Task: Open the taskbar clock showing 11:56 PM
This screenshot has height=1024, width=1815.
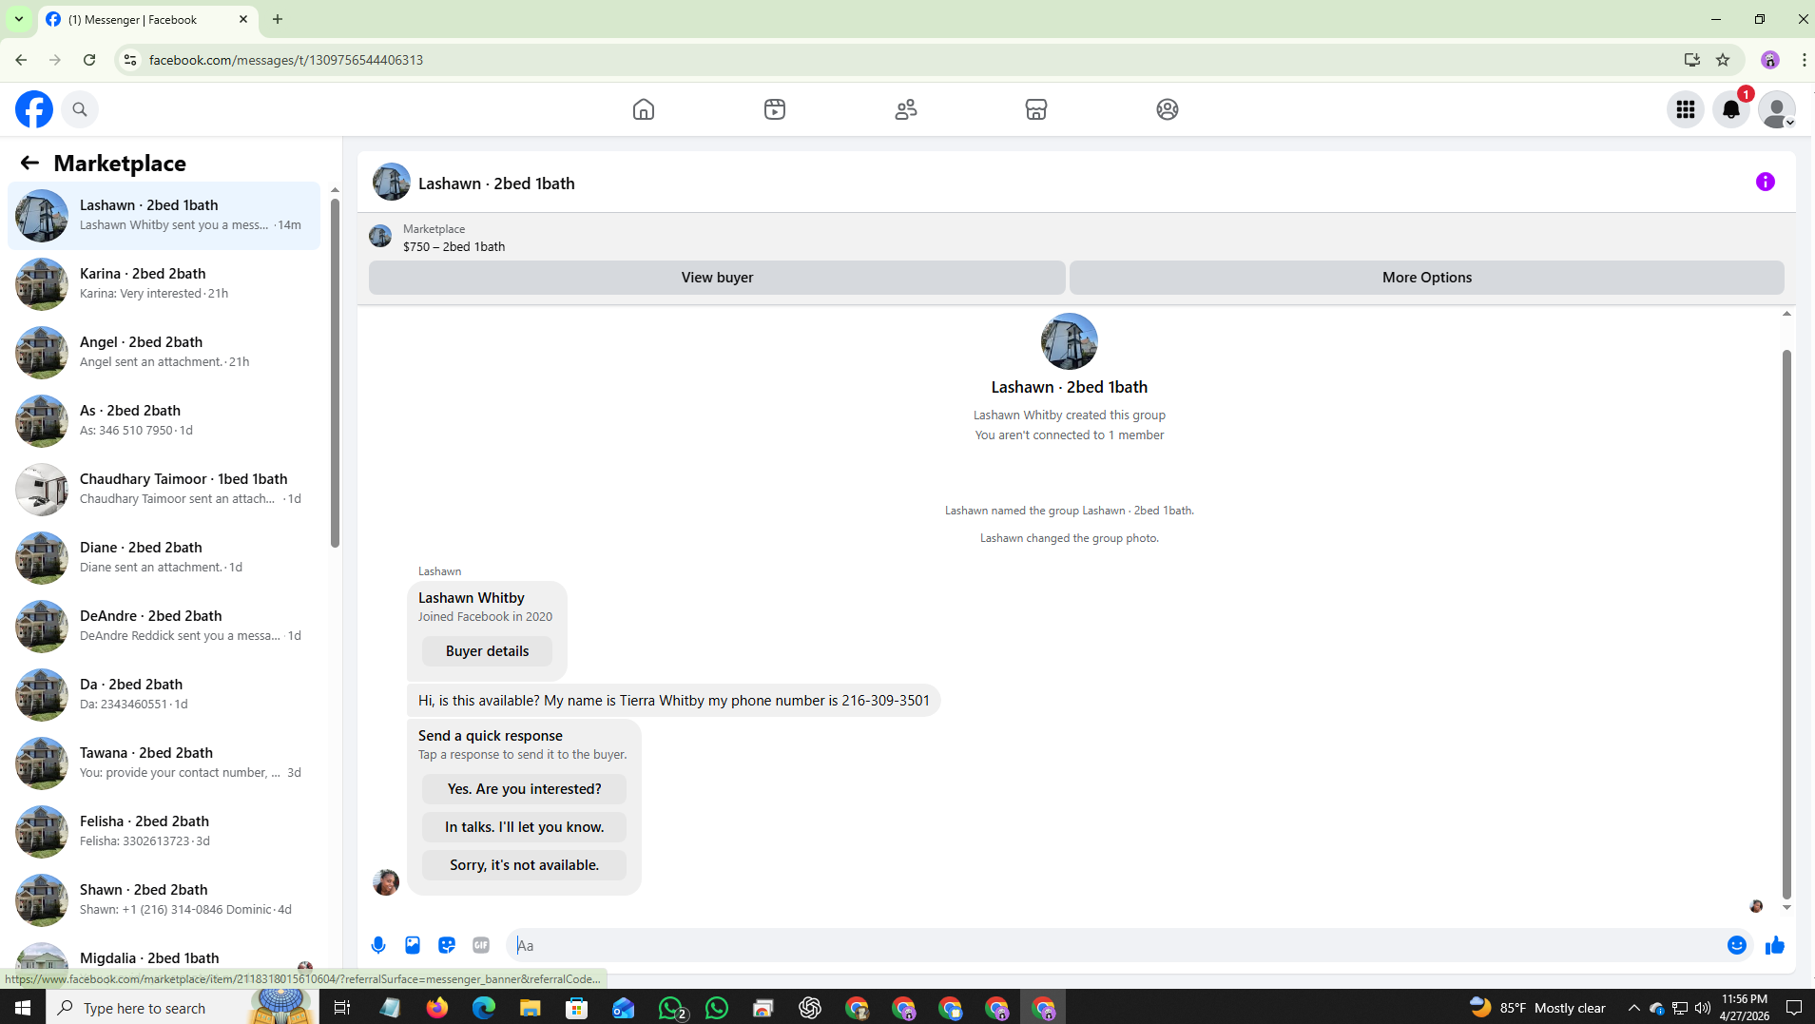Action: tap(1745, 1008)
